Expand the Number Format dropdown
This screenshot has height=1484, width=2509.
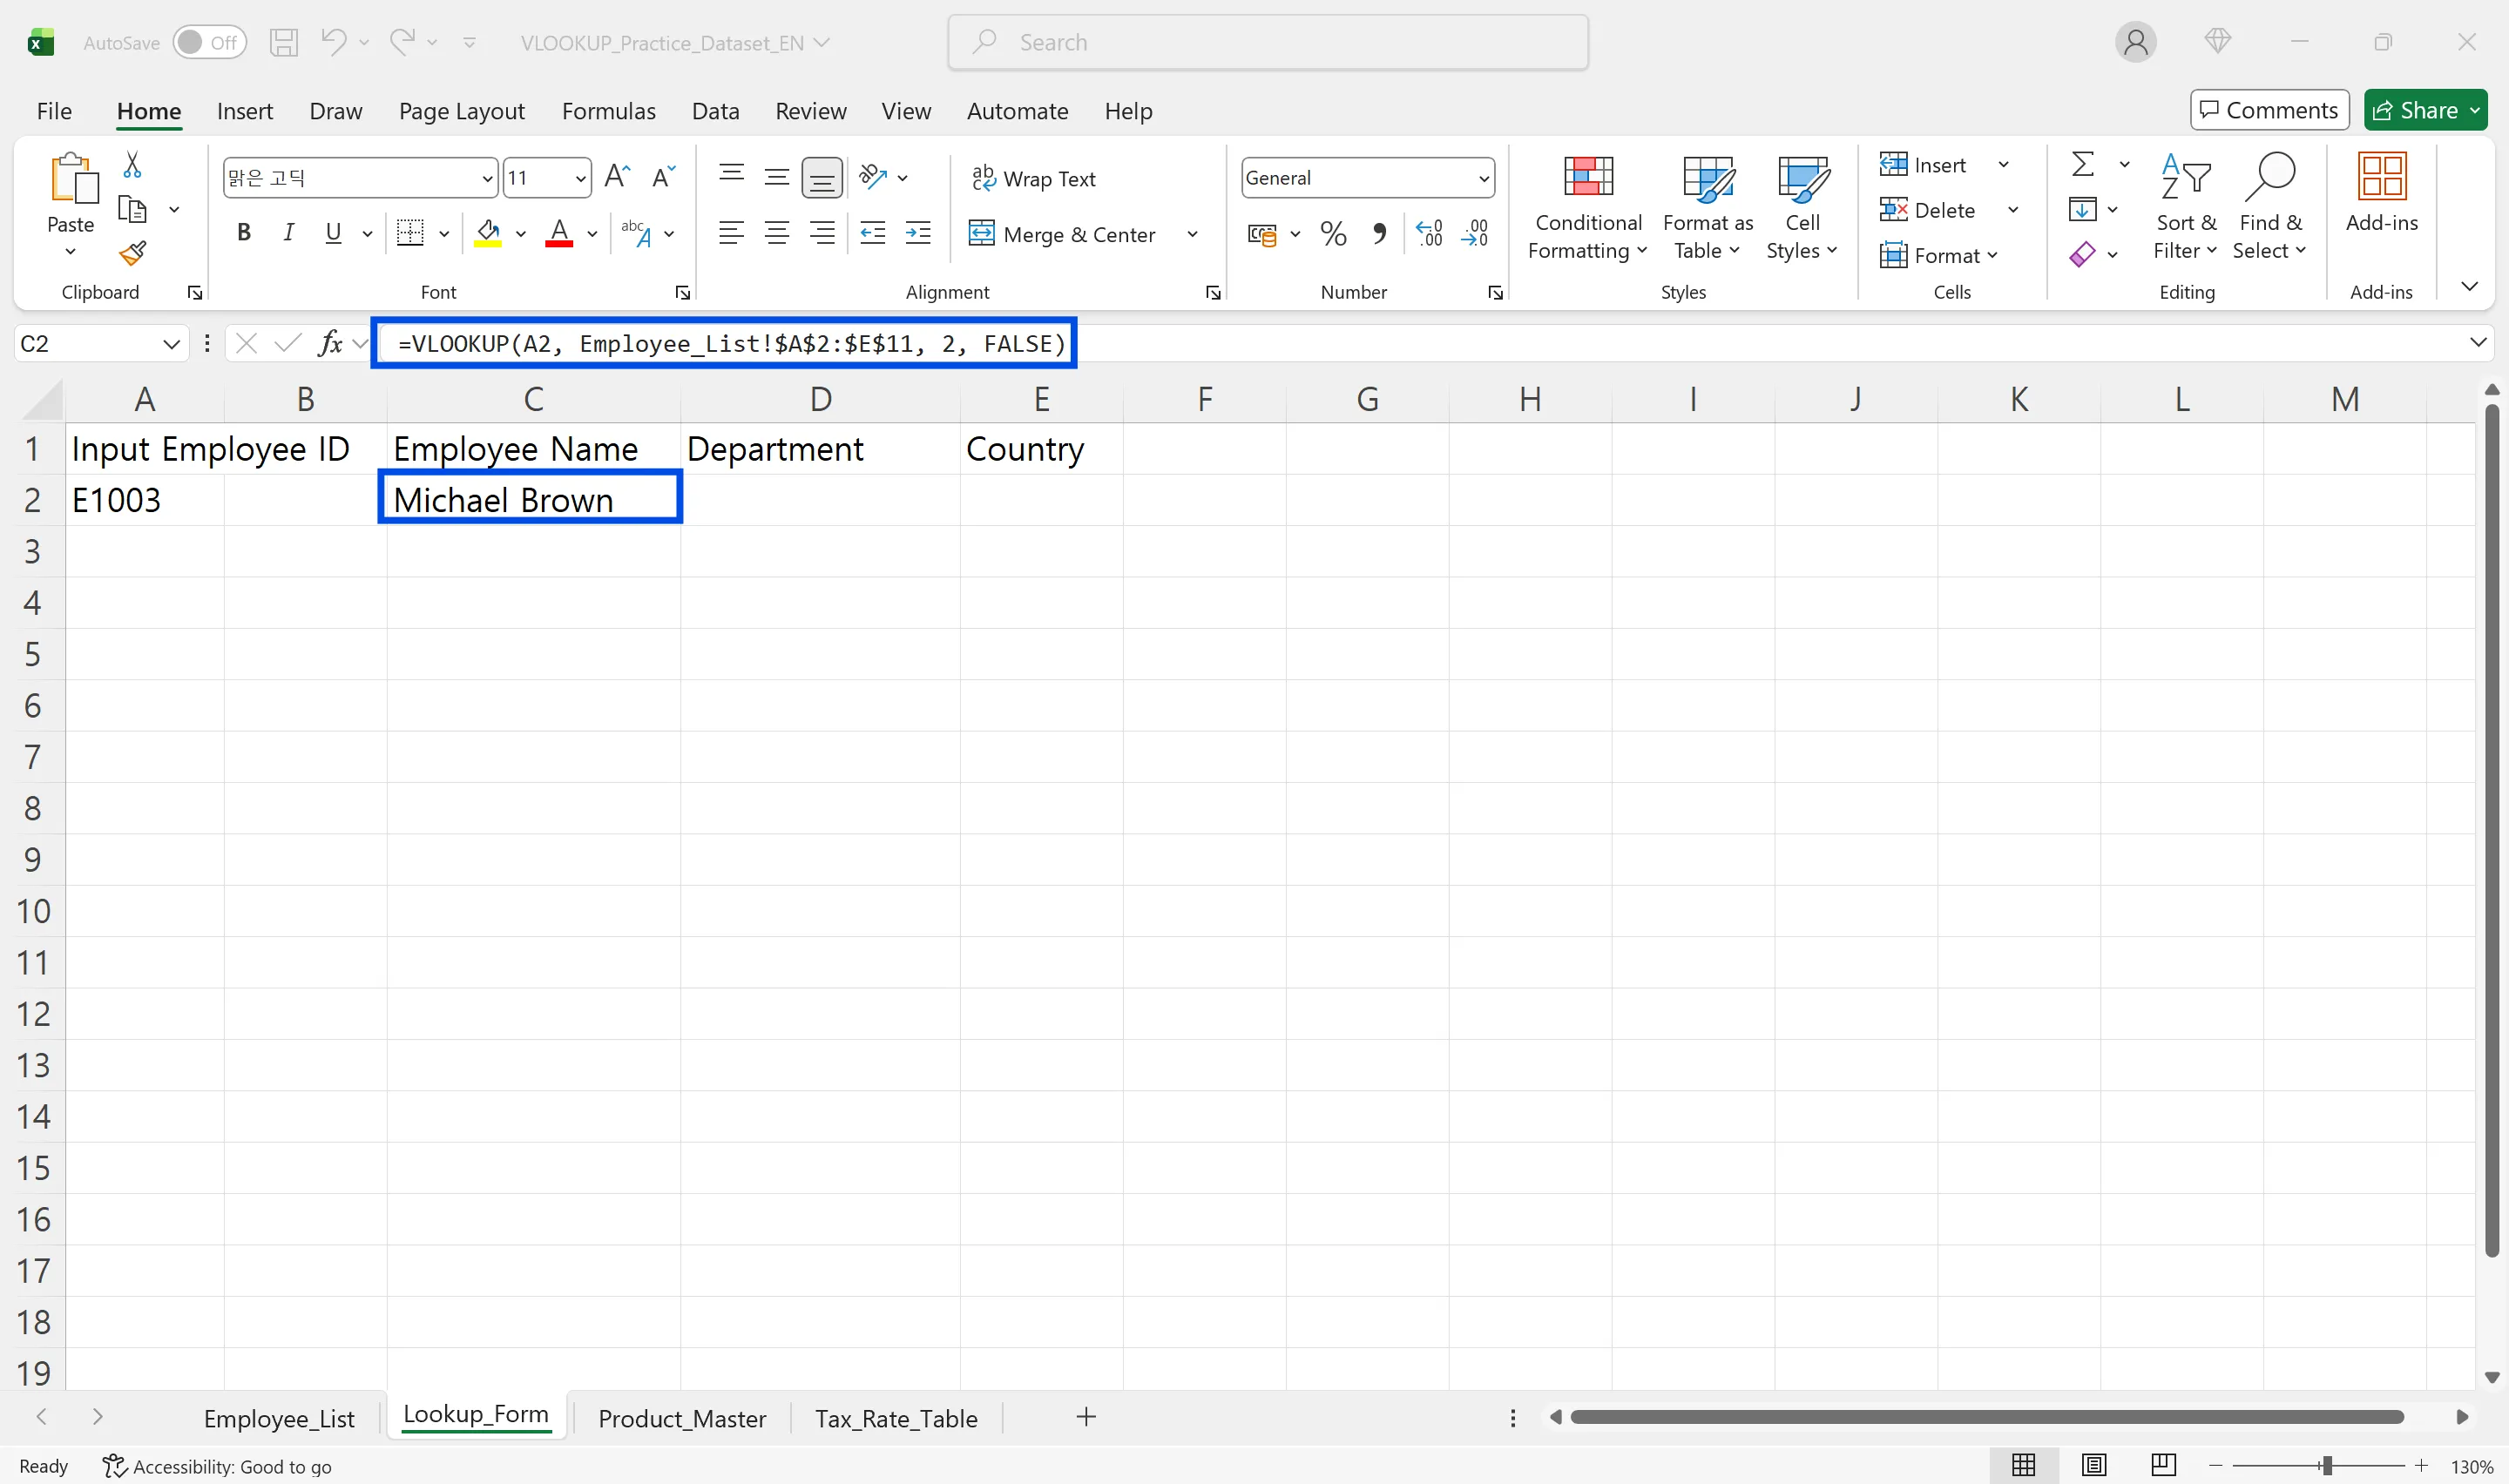1484,177
